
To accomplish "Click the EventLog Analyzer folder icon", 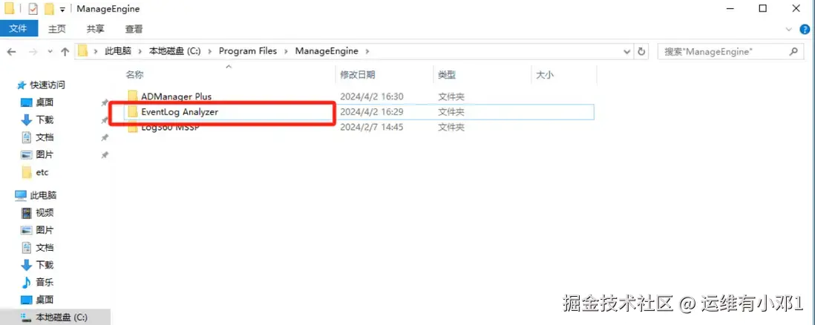I will pyautogui.click(x=133, y=111).
